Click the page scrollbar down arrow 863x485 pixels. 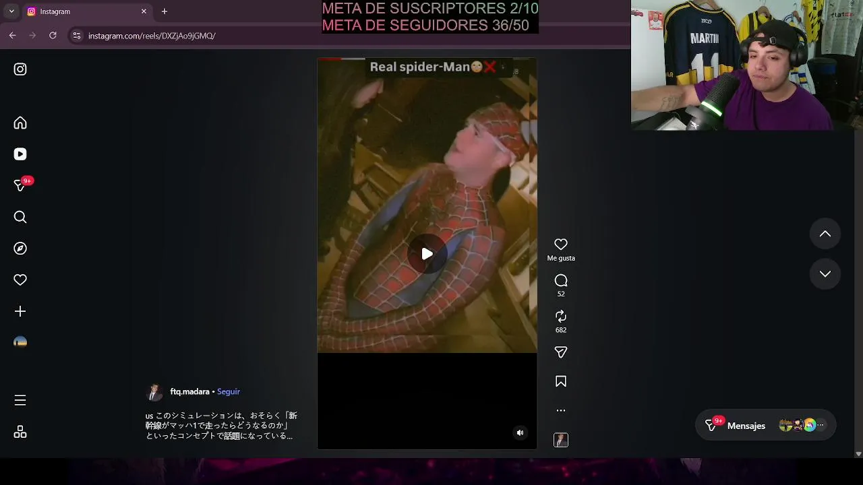click(858, 453)
